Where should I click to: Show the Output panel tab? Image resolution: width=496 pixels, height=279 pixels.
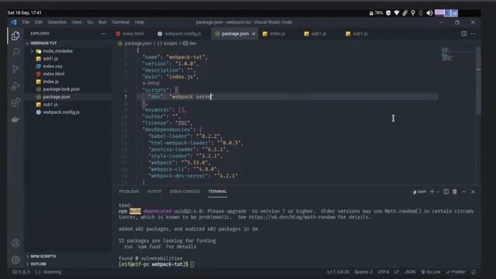(x=154, y=191)
